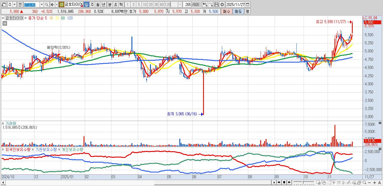Select the 일 (daily) chart period

86,4
